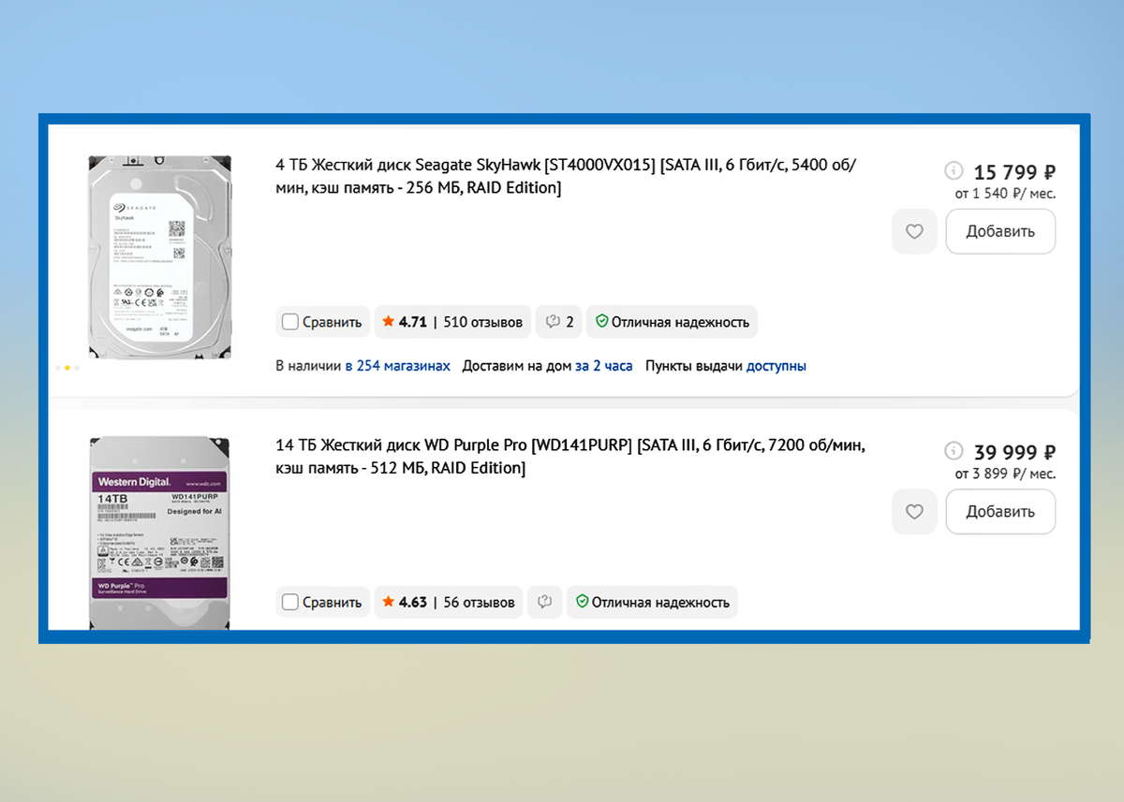Click the 39 999 ₽ price
1124x802 pixels.
1015,452
